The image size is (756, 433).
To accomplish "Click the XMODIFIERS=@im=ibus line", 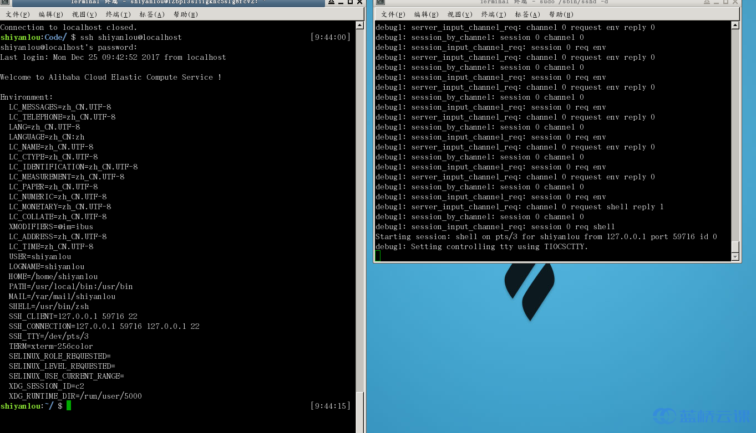I will click(51, 226).
